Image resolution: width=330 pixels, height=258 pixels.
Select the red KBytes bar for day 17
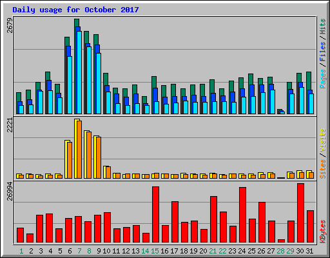click(175, 222)
